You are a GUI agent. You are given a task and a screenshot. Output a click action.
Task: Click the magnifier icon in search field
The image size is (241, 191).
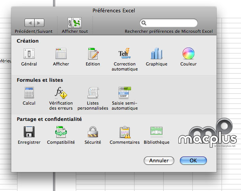click(144, 23)
